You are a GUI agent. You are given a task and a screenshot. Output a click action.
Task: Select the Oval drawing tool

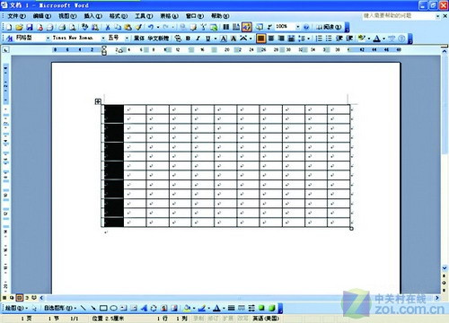coord(113,308)
